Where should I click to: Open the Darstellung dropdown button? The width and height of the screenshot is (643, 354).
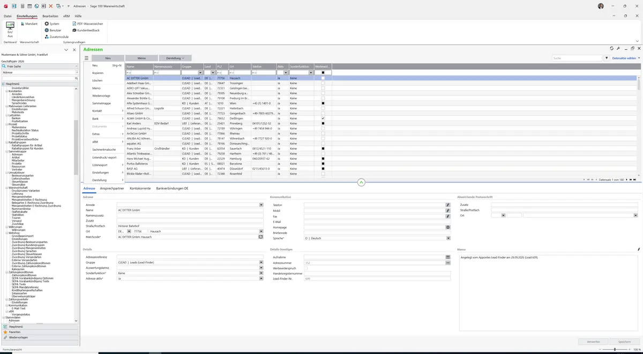[175, 58]
